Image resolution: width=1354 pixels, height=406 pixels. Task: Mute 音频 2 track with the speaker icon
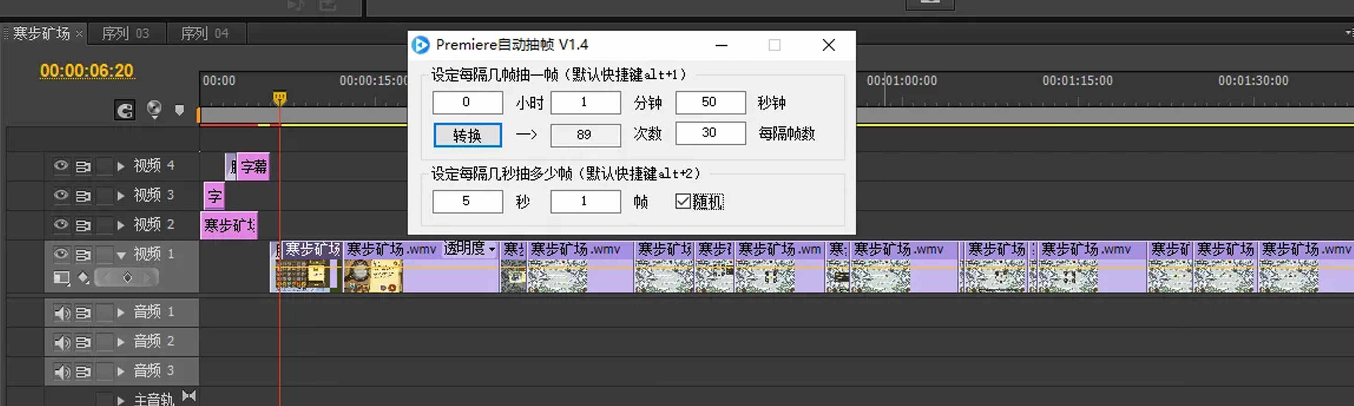point(62,342)
